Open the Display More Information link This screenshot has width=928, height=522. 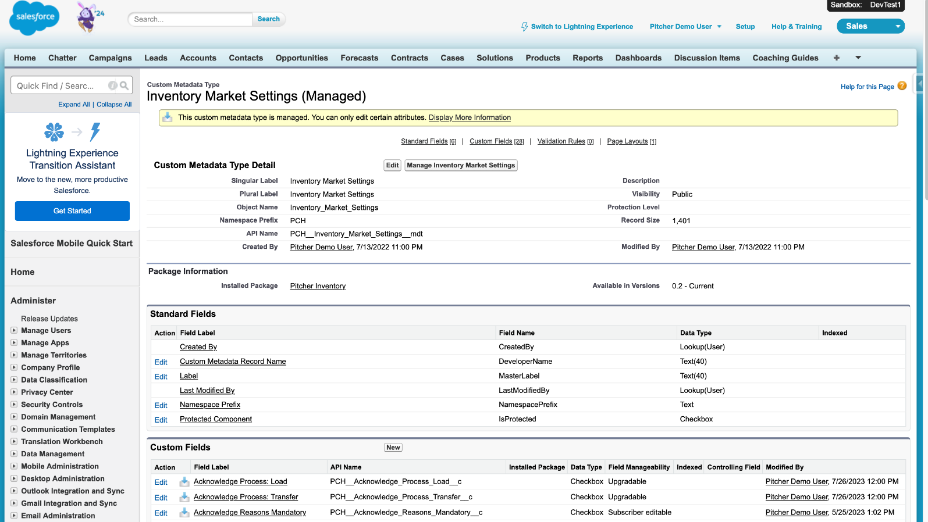point(470,117)
